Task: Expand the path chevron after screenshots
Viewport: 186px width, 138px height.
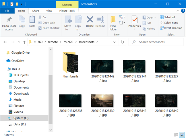Action: [x=97, y=42]
